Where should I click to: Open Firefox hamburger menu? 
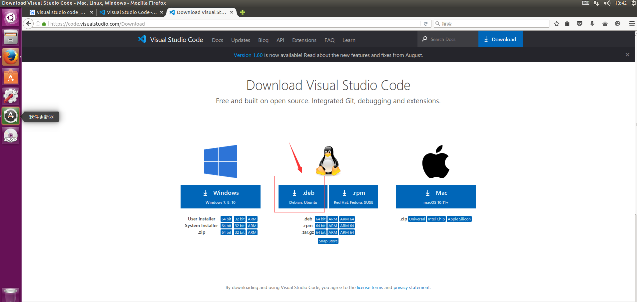tap(632, 24)
